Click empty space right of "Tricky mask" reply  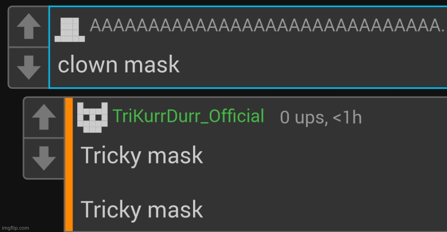(325, 156)
